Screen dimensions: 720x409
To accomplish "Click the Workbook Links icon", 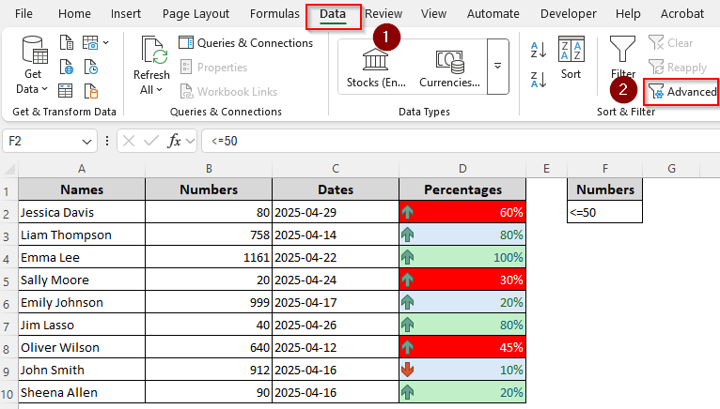I will click(x=186, y=91).
